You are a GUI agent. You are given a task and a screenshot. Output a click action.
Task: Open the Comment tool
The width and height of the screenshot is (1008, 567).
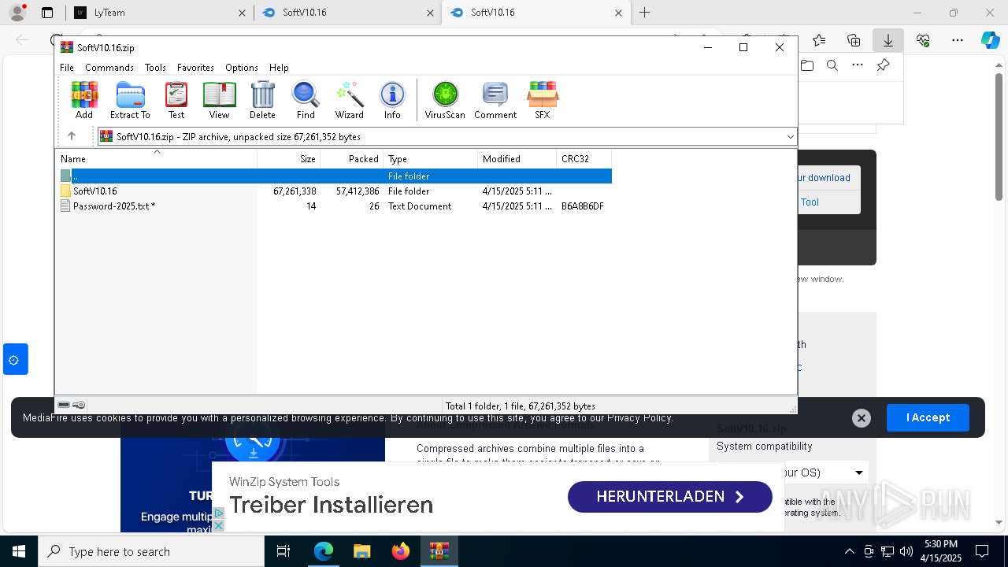pyautogui.click(x=495, y=100)
